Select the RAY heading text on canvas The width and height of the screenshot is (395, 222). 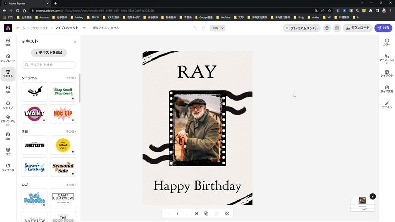(197, 72)
